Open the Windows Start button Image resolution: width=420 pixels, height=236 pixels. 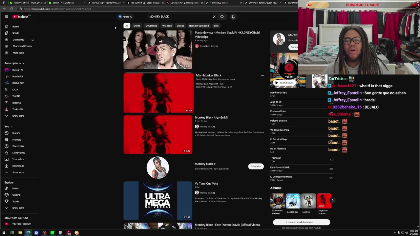pyautogui.click(x=4, y=233)
